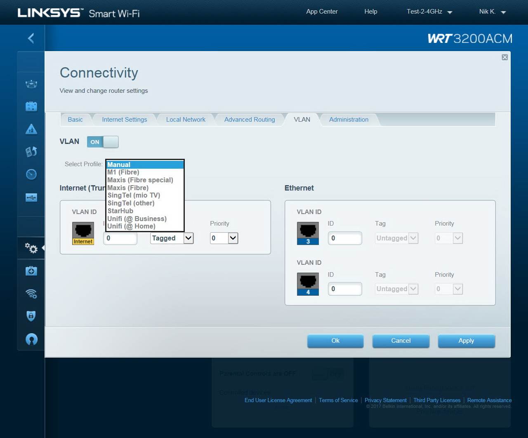
Task: Choose SingTel (mio TV) profile
Action: point(145,195)
